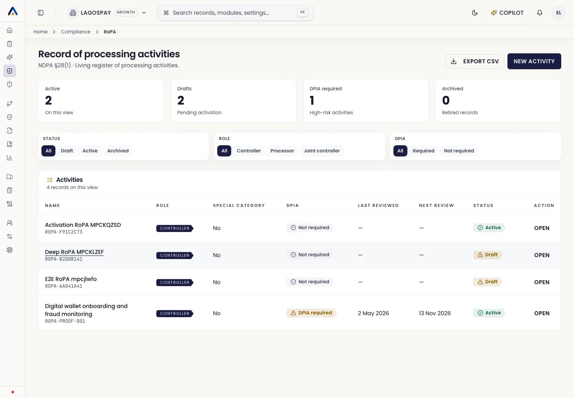Click the sparkle AI icon in sidebar
Image resolution: width=574 pixels, height=398 pixels.
coord(10,57)
